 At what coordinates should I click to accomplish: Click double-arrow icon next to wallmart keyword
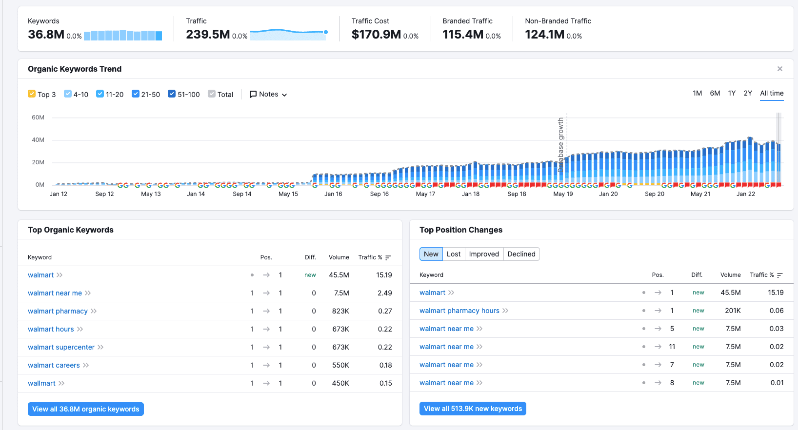[x=61, y=383]
